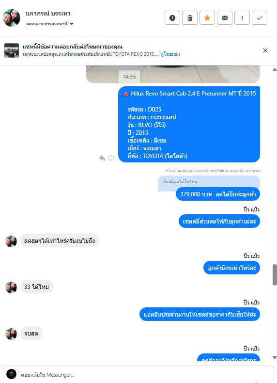Mark as unread with envelope icon
277x383 pixels.
225,18
